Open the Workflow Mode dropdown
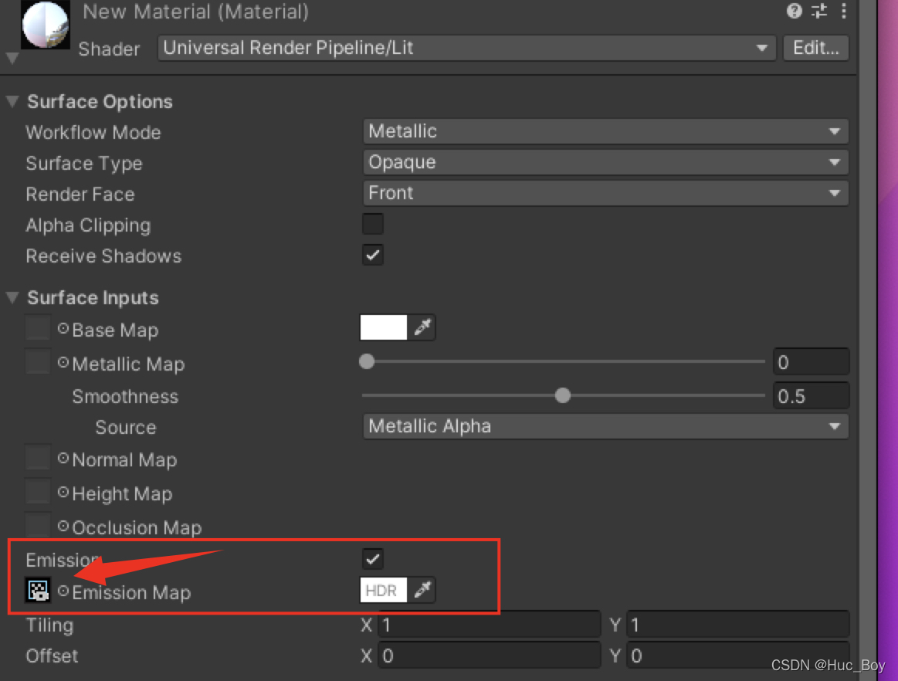 (605, 132)
